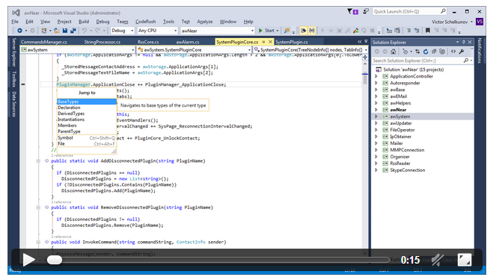493x280 pixels.
Task: Open the File menu
Action: coord(15,22)
